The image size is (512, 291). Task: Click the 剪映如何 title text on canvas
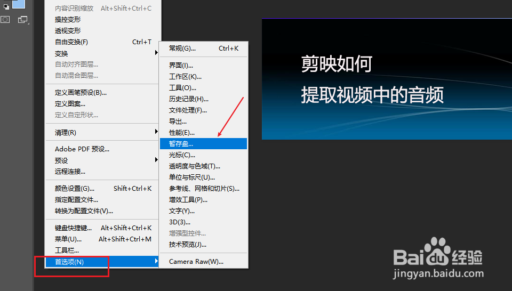(x=337, y=63)
